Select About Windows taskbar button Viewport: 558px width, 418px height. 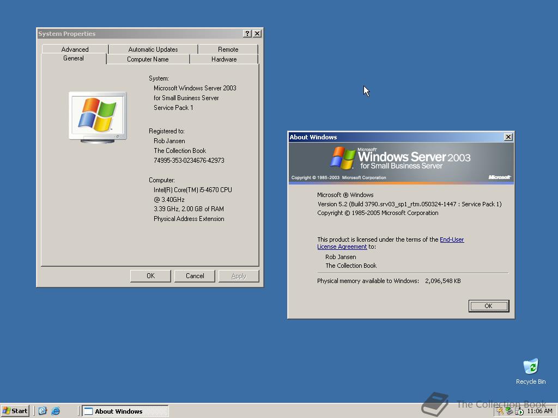pos(125,411)
